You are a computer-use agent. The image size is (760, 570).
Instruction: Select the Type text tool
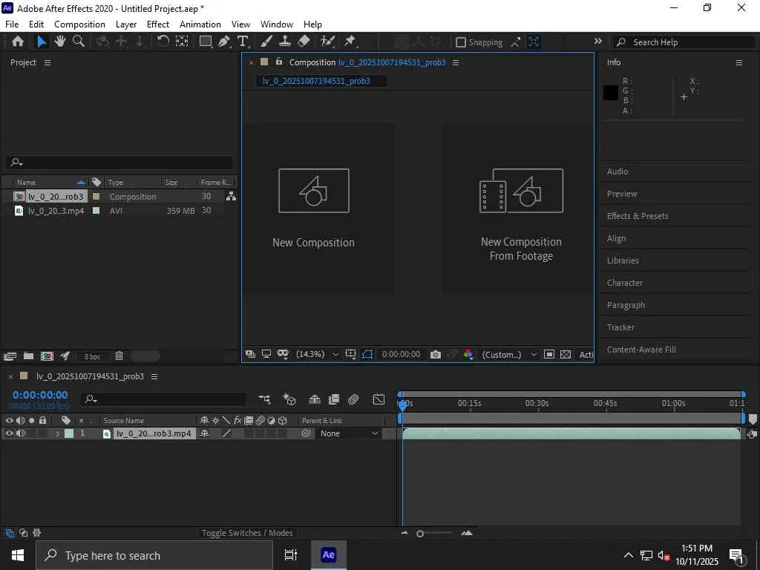(x=243, y=42)
